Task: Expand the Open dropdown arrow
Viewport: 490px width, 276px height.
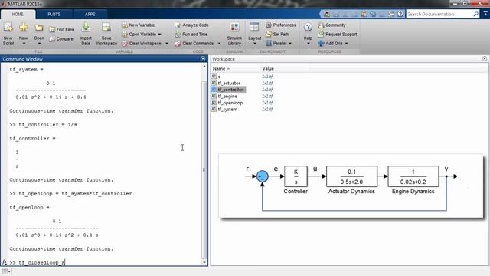Action: click(39, 44)
